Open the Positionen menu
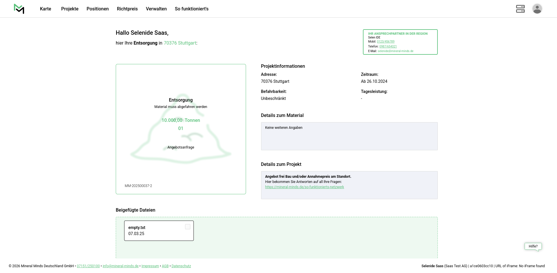557x273 pixels. [x=97, y=9]
